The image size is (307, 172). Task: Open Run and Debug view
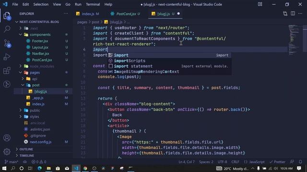coord(7,57)
